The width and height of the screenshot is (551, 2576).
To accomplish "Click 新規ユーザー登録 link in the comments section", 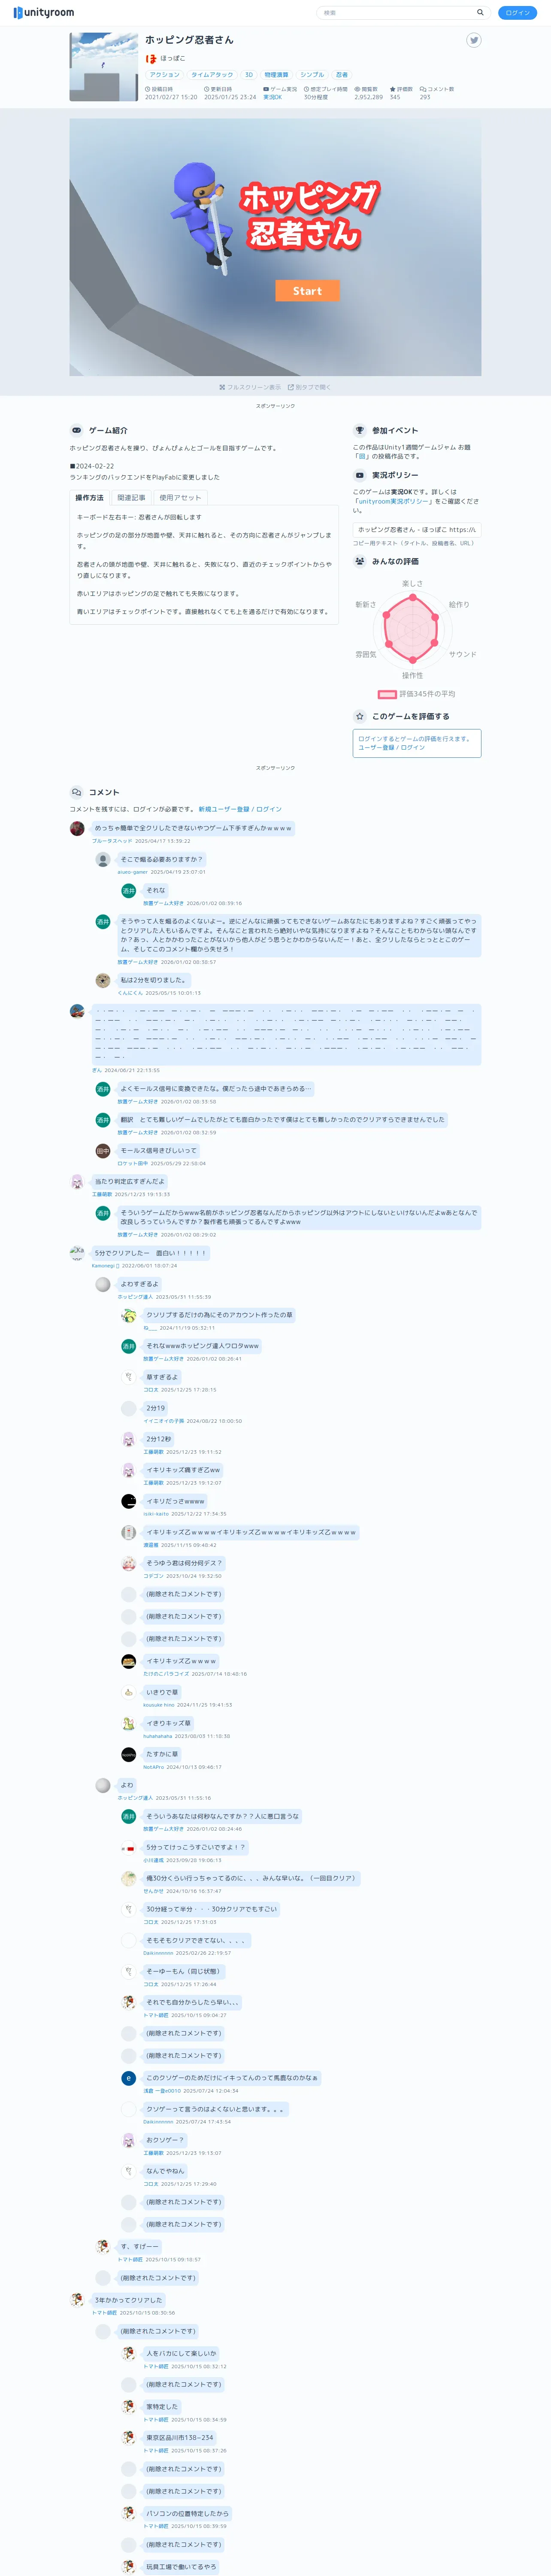I will [x=224, y=809].
